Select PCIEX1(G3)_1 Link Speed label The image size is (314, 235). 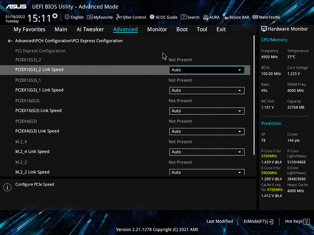click(x=39, y=90)
